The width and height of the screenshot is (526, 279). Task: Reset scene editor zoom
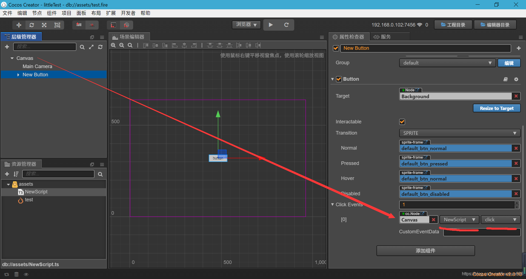[x=130, y=45]
